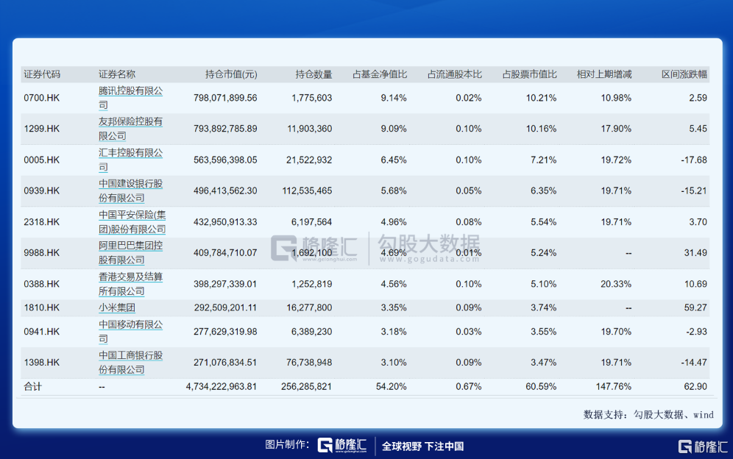Open the 香港交易及结算所有限公司 link

[x=130, y=284]
